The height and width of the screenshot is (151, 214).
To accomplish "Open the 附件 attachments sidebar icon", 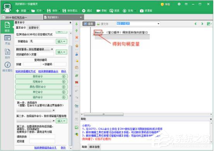I will coord(7,53).
